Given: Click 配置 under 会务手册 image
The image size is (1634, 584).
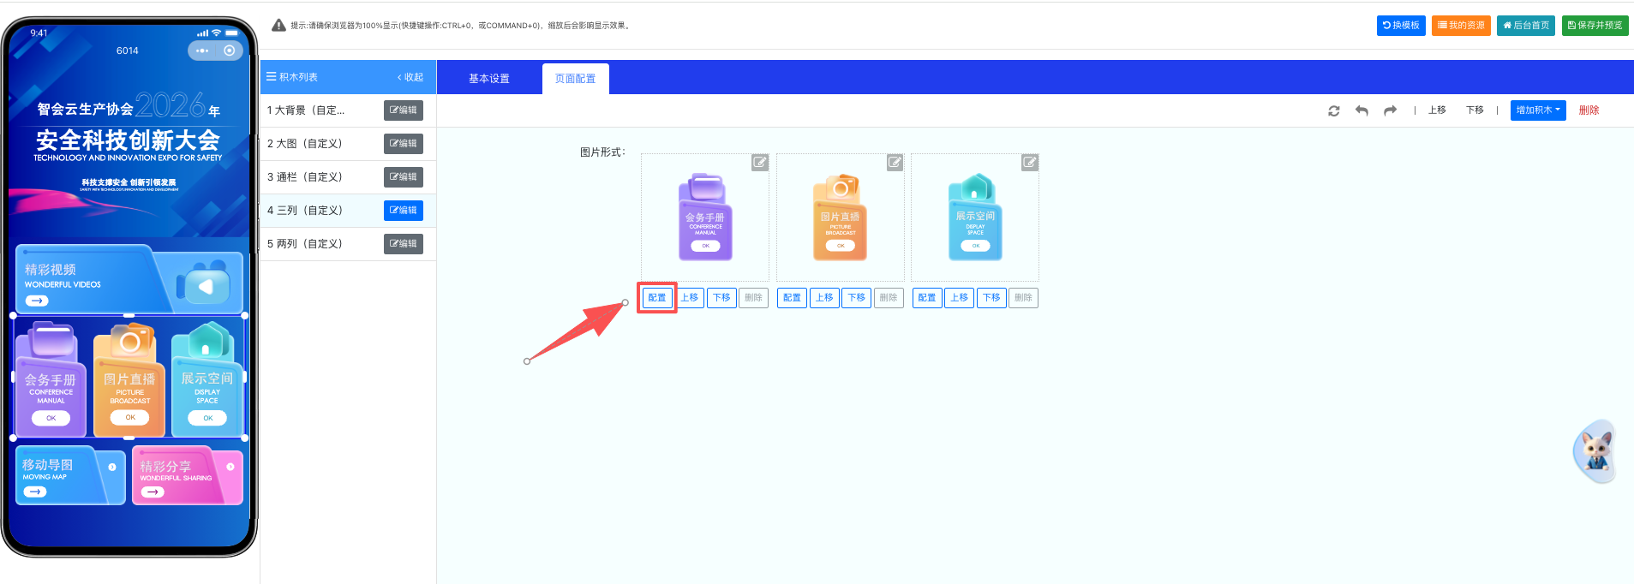Looking at the screenshot, I should pos(657,298).
